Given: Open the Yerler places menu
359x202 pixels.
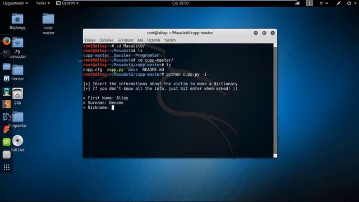Looking at the screenshot, I should [43, 3].
